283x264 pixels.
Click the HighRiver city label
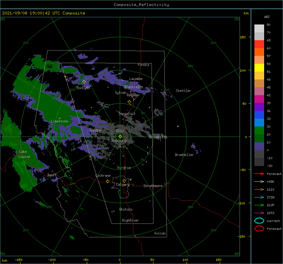(x=130, y=220)
